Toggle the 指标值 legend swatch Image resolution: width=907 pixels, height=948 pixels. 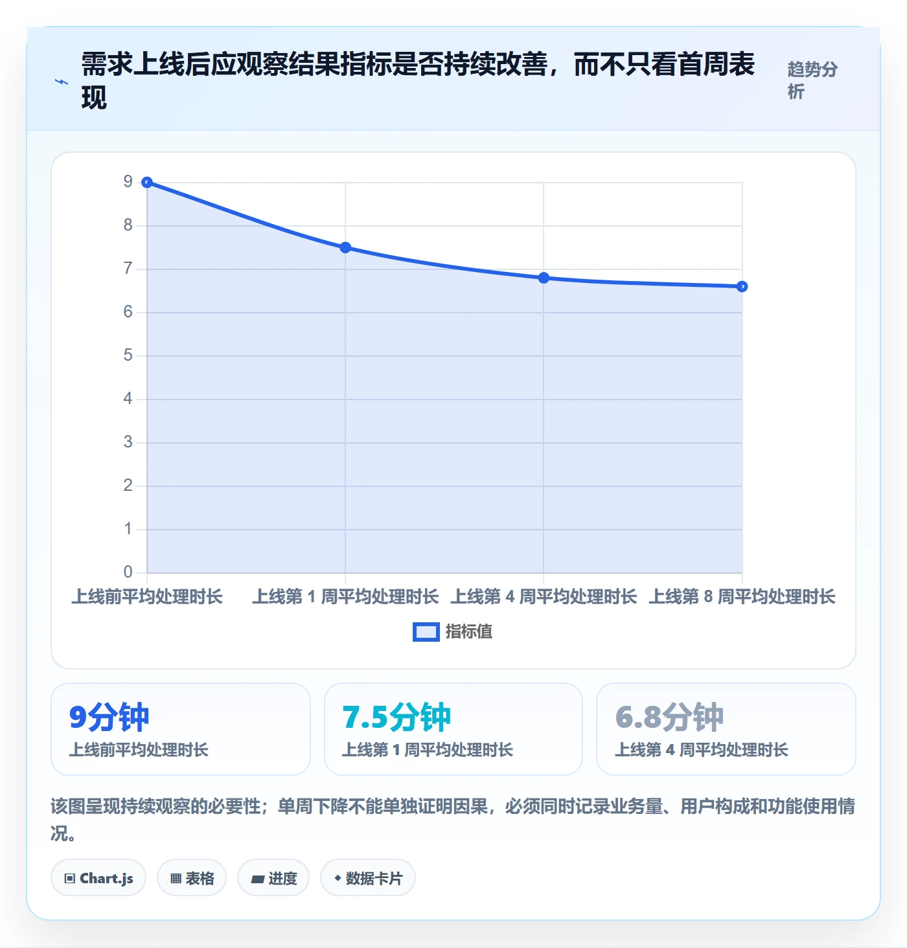[426, 632]
